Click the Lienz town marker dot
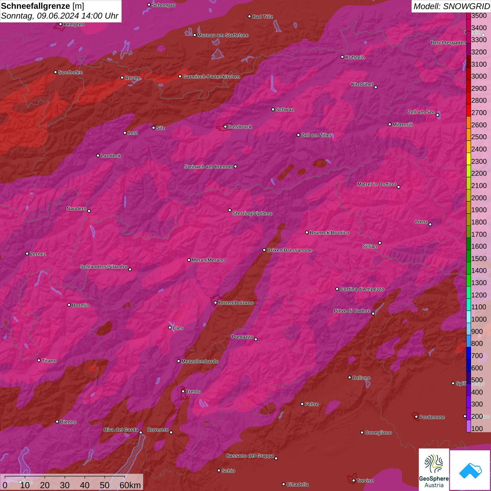491x491 pixels. pos(430,224)
